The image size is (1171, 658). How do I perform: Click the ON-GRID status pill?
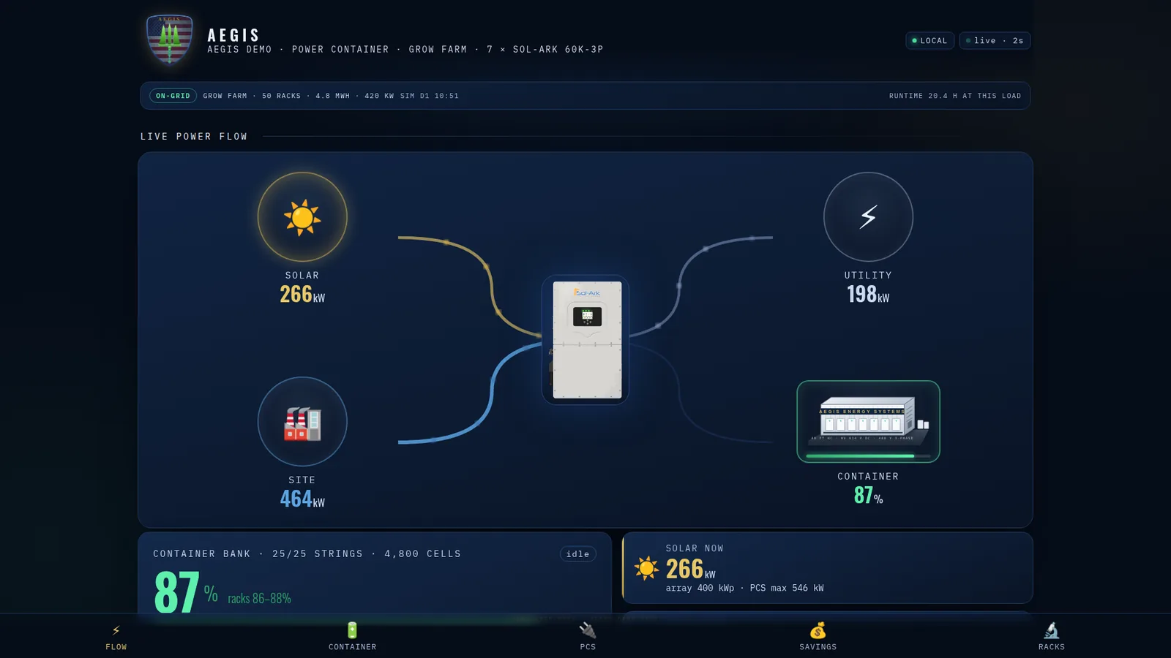[x=173, y=96]
